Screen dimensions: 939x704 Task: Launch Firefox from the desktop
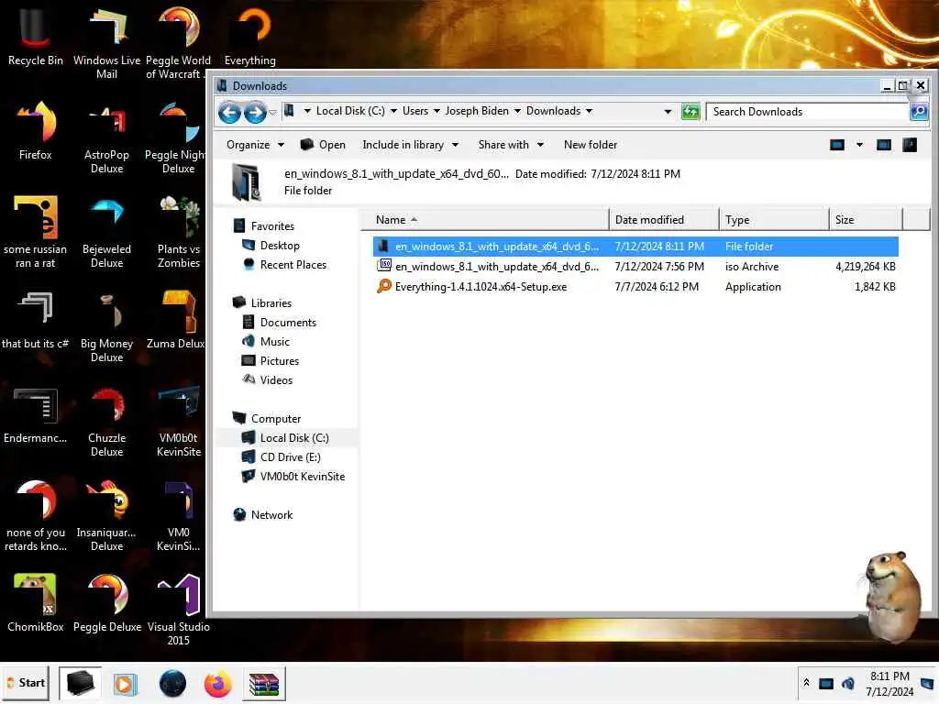pos(36,131)
